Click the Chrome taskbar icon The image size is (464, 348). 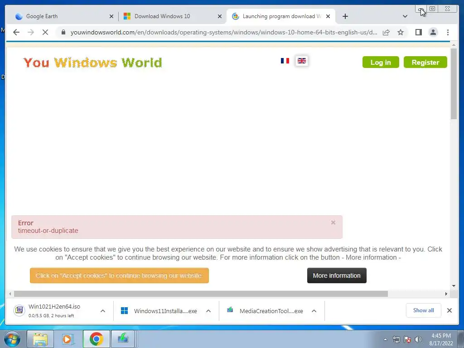click(96, 339)
